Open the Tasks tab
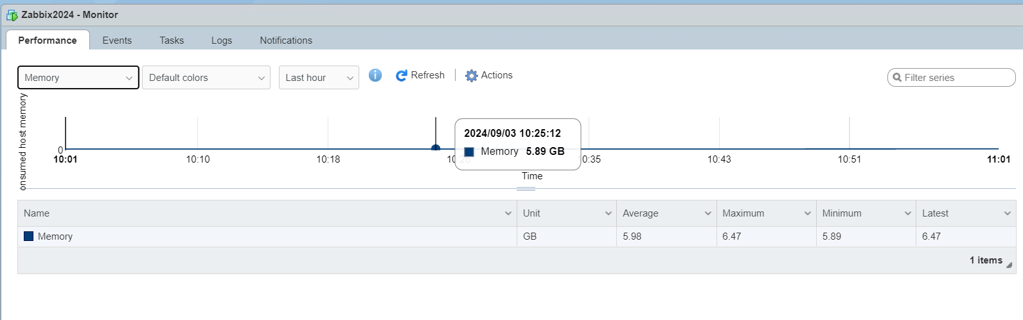 click(x=172, y=40)
